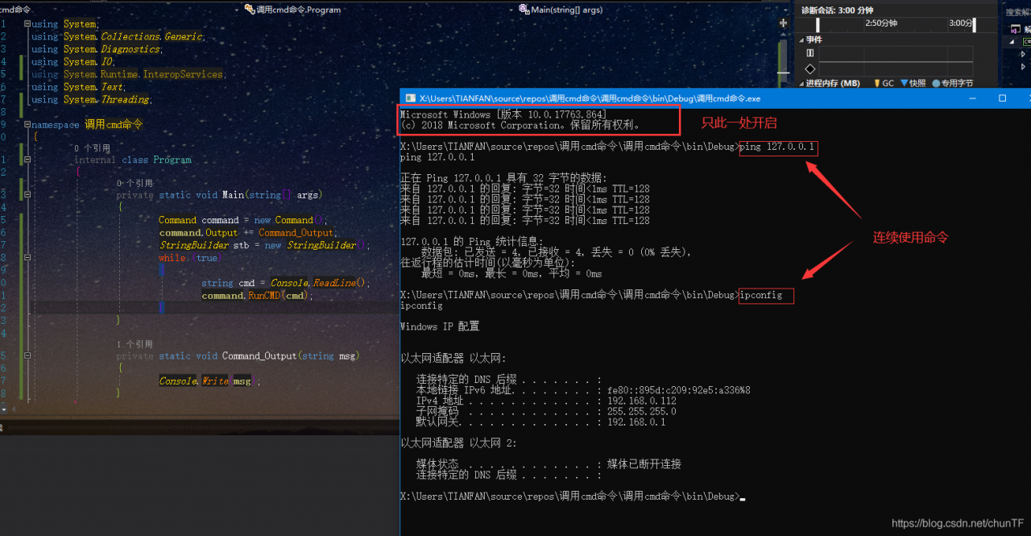Click the method icon beside Main(string[] args)
This screenshot has width=1031, height=536.
click(525, 10)
